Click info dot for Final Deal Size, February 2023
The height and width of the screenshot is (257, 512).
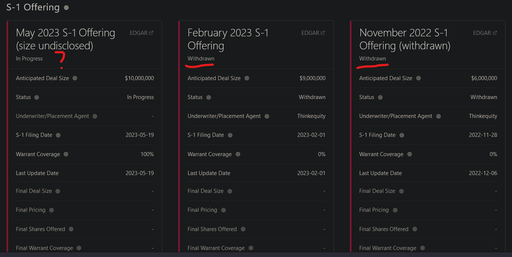coord(230,191)
